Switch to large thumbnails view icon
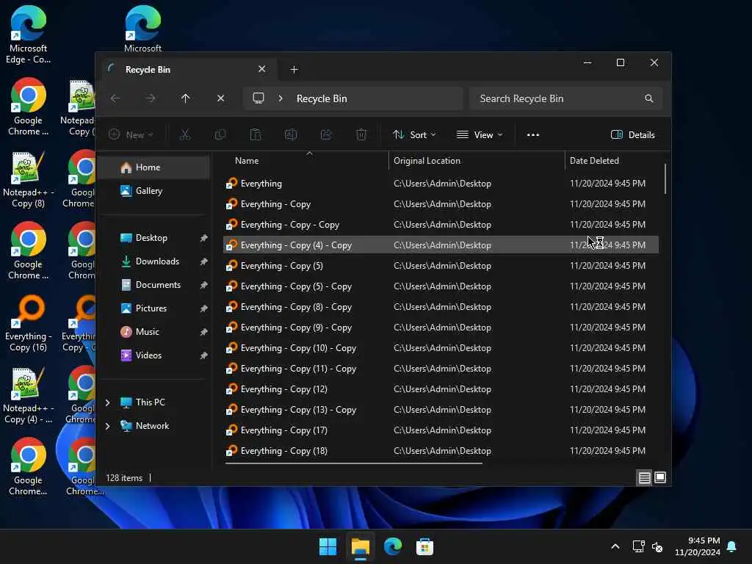 point(660,477)
